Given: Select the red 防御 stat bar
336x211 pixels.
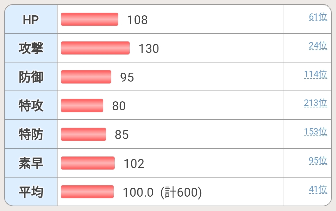Looking at the screenshot, I should point(86,77).
